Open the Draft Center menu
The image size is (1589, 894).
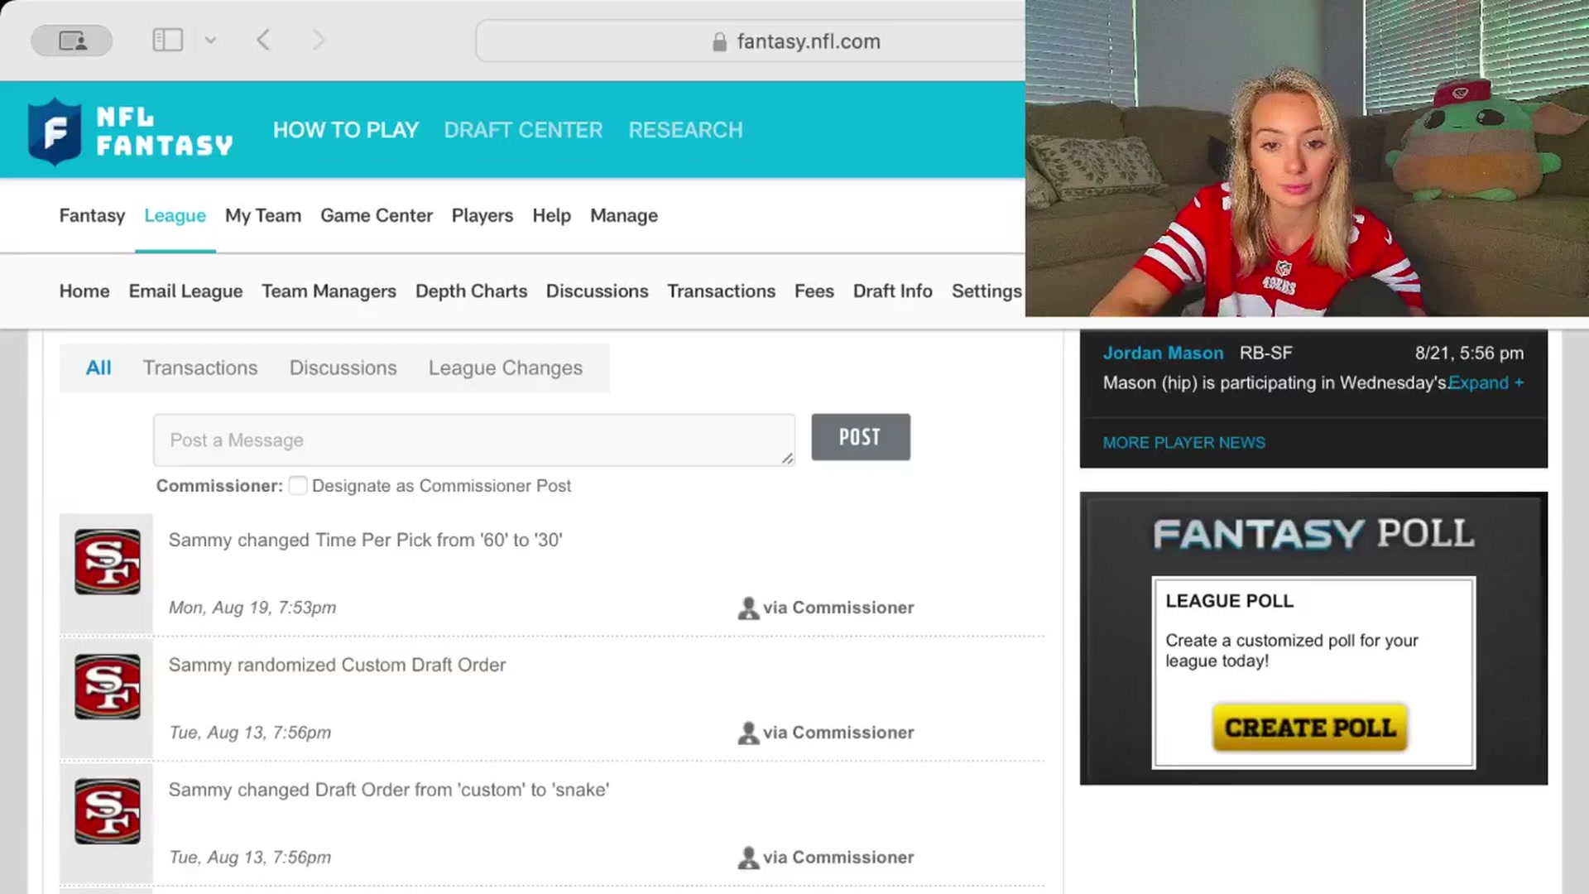(523, 130)
